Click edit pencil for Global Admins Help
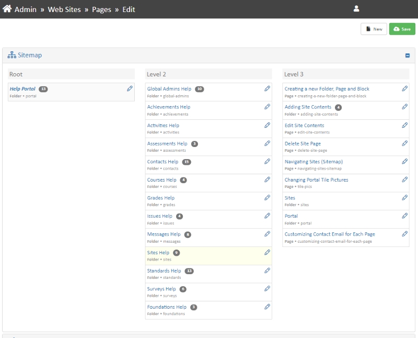Screen dimensions: 418x338 [267, 89]
